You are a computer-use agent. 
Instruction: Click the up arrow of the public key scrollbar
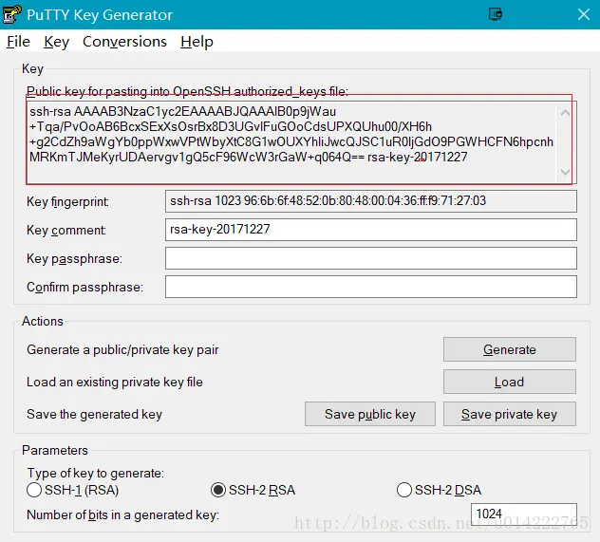[x=565, y=112]
